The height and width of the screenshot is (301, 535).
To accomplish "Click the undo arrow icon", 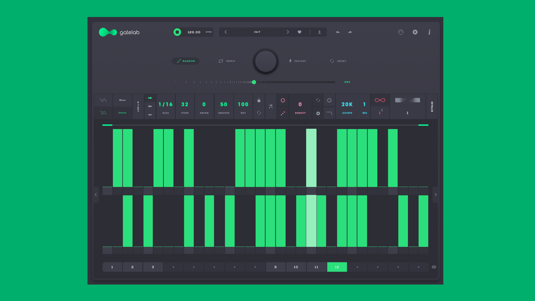I will pyautogui.click(x=338, y=32).
